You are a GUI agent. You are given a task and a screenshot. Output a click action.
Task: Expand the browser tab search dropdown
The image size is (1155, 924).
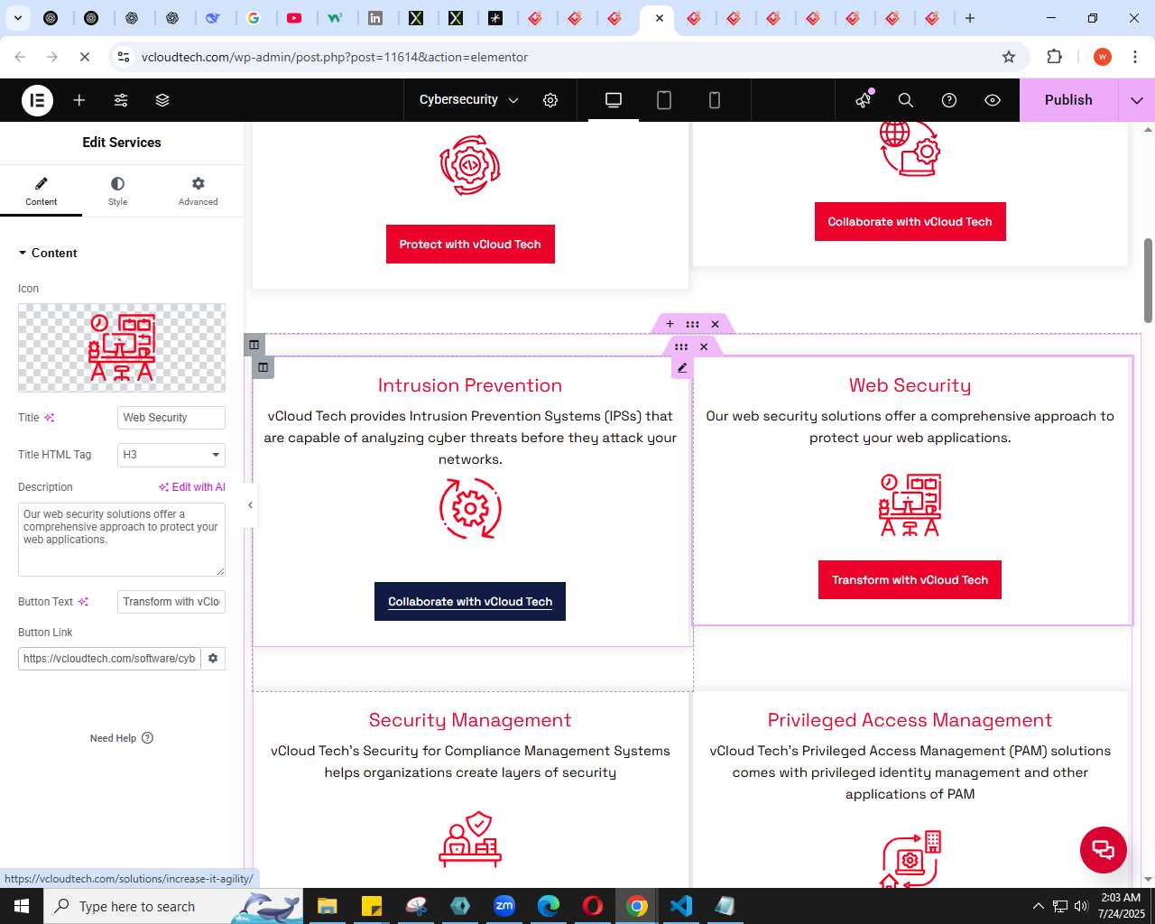coord(18,18)
